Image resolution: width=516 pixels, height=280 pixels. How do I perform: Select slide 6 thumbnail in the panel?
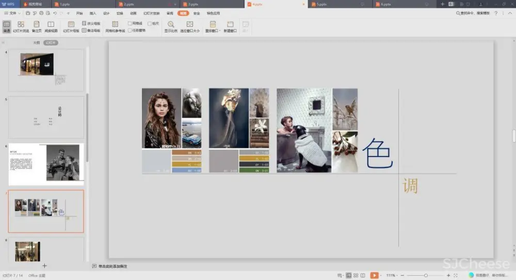[x=46, y=164]
